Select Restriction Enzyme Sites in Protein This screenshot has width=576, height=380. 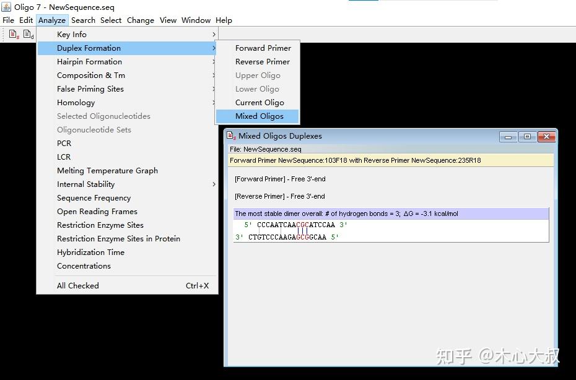pos(127,238)
